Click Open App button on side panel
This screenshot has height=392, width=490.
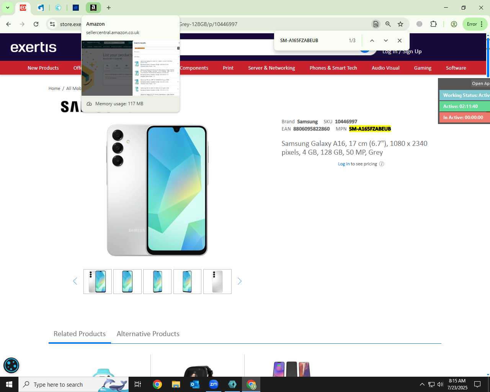click(x=480, y=83)
